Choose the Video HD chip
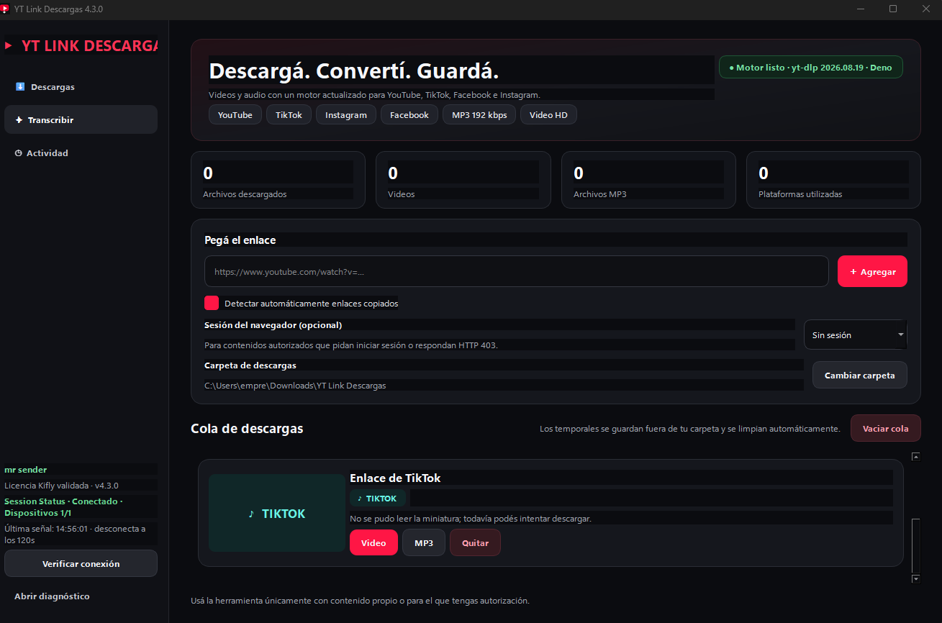The height and width of the screenshot is (623, 942). click(548, 115)
